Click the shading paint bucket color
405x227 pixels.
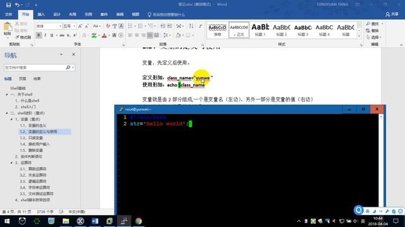(x=178, y=35)
